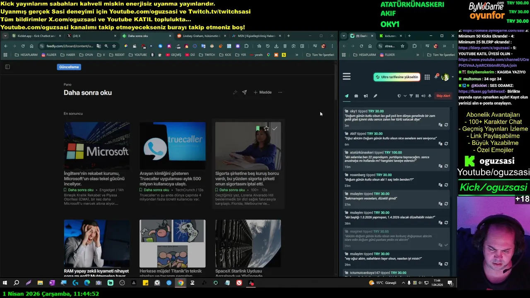Open the hamburger menu in the dashboard window
The height and width of the screenshot is (298, 530).
tap(347, 77)
